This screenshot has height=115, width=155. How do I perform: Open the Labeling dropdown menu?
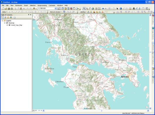[83, 12]
